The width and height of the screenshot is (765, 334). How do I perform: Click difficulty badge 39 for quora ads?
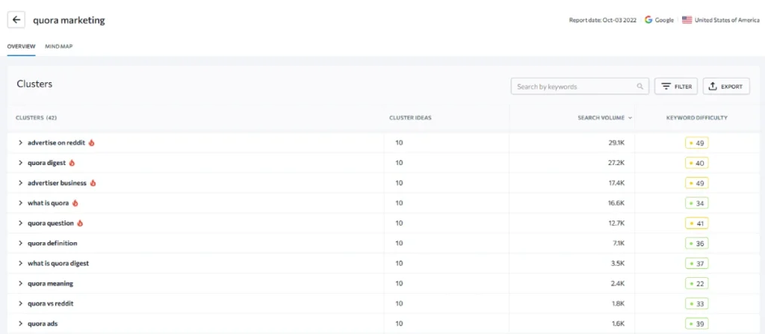(697, 324)
